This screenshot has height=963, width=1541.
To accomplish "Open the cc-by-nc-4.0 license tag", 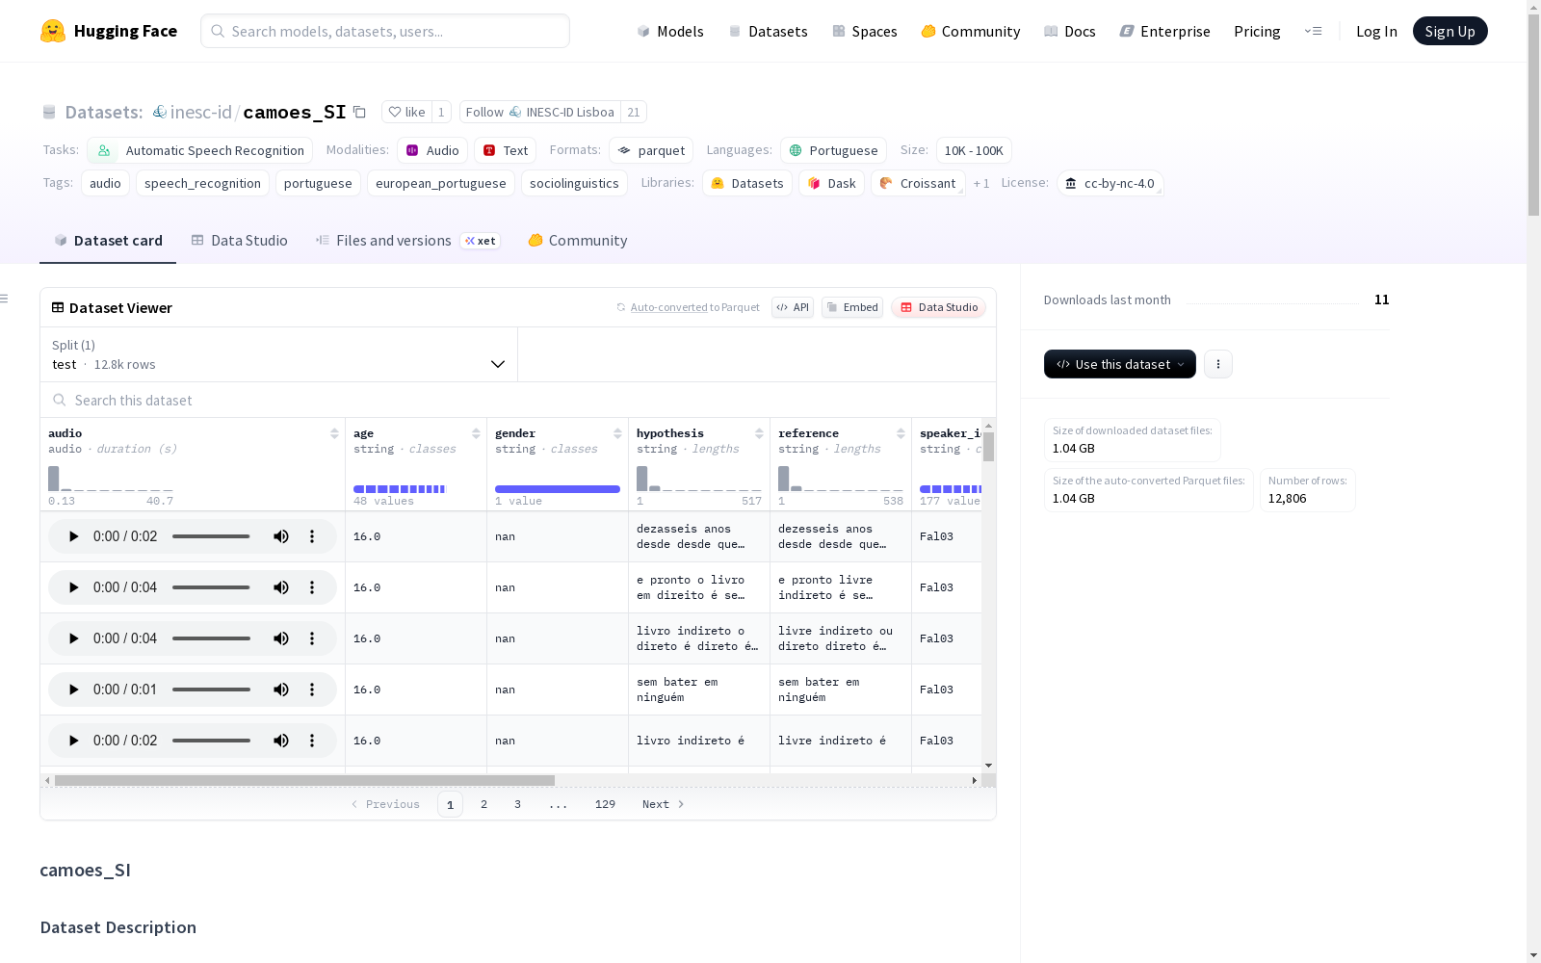I will [1110, 183].
